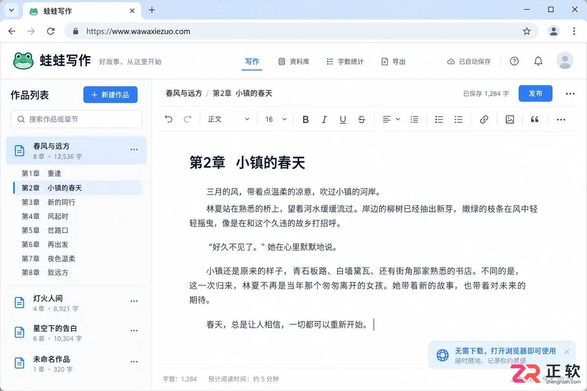The width and height of the screenshot is (587, 391).
Task: Click the 蛙蛙写作 frog logo
Action: (x=23, y=61)
